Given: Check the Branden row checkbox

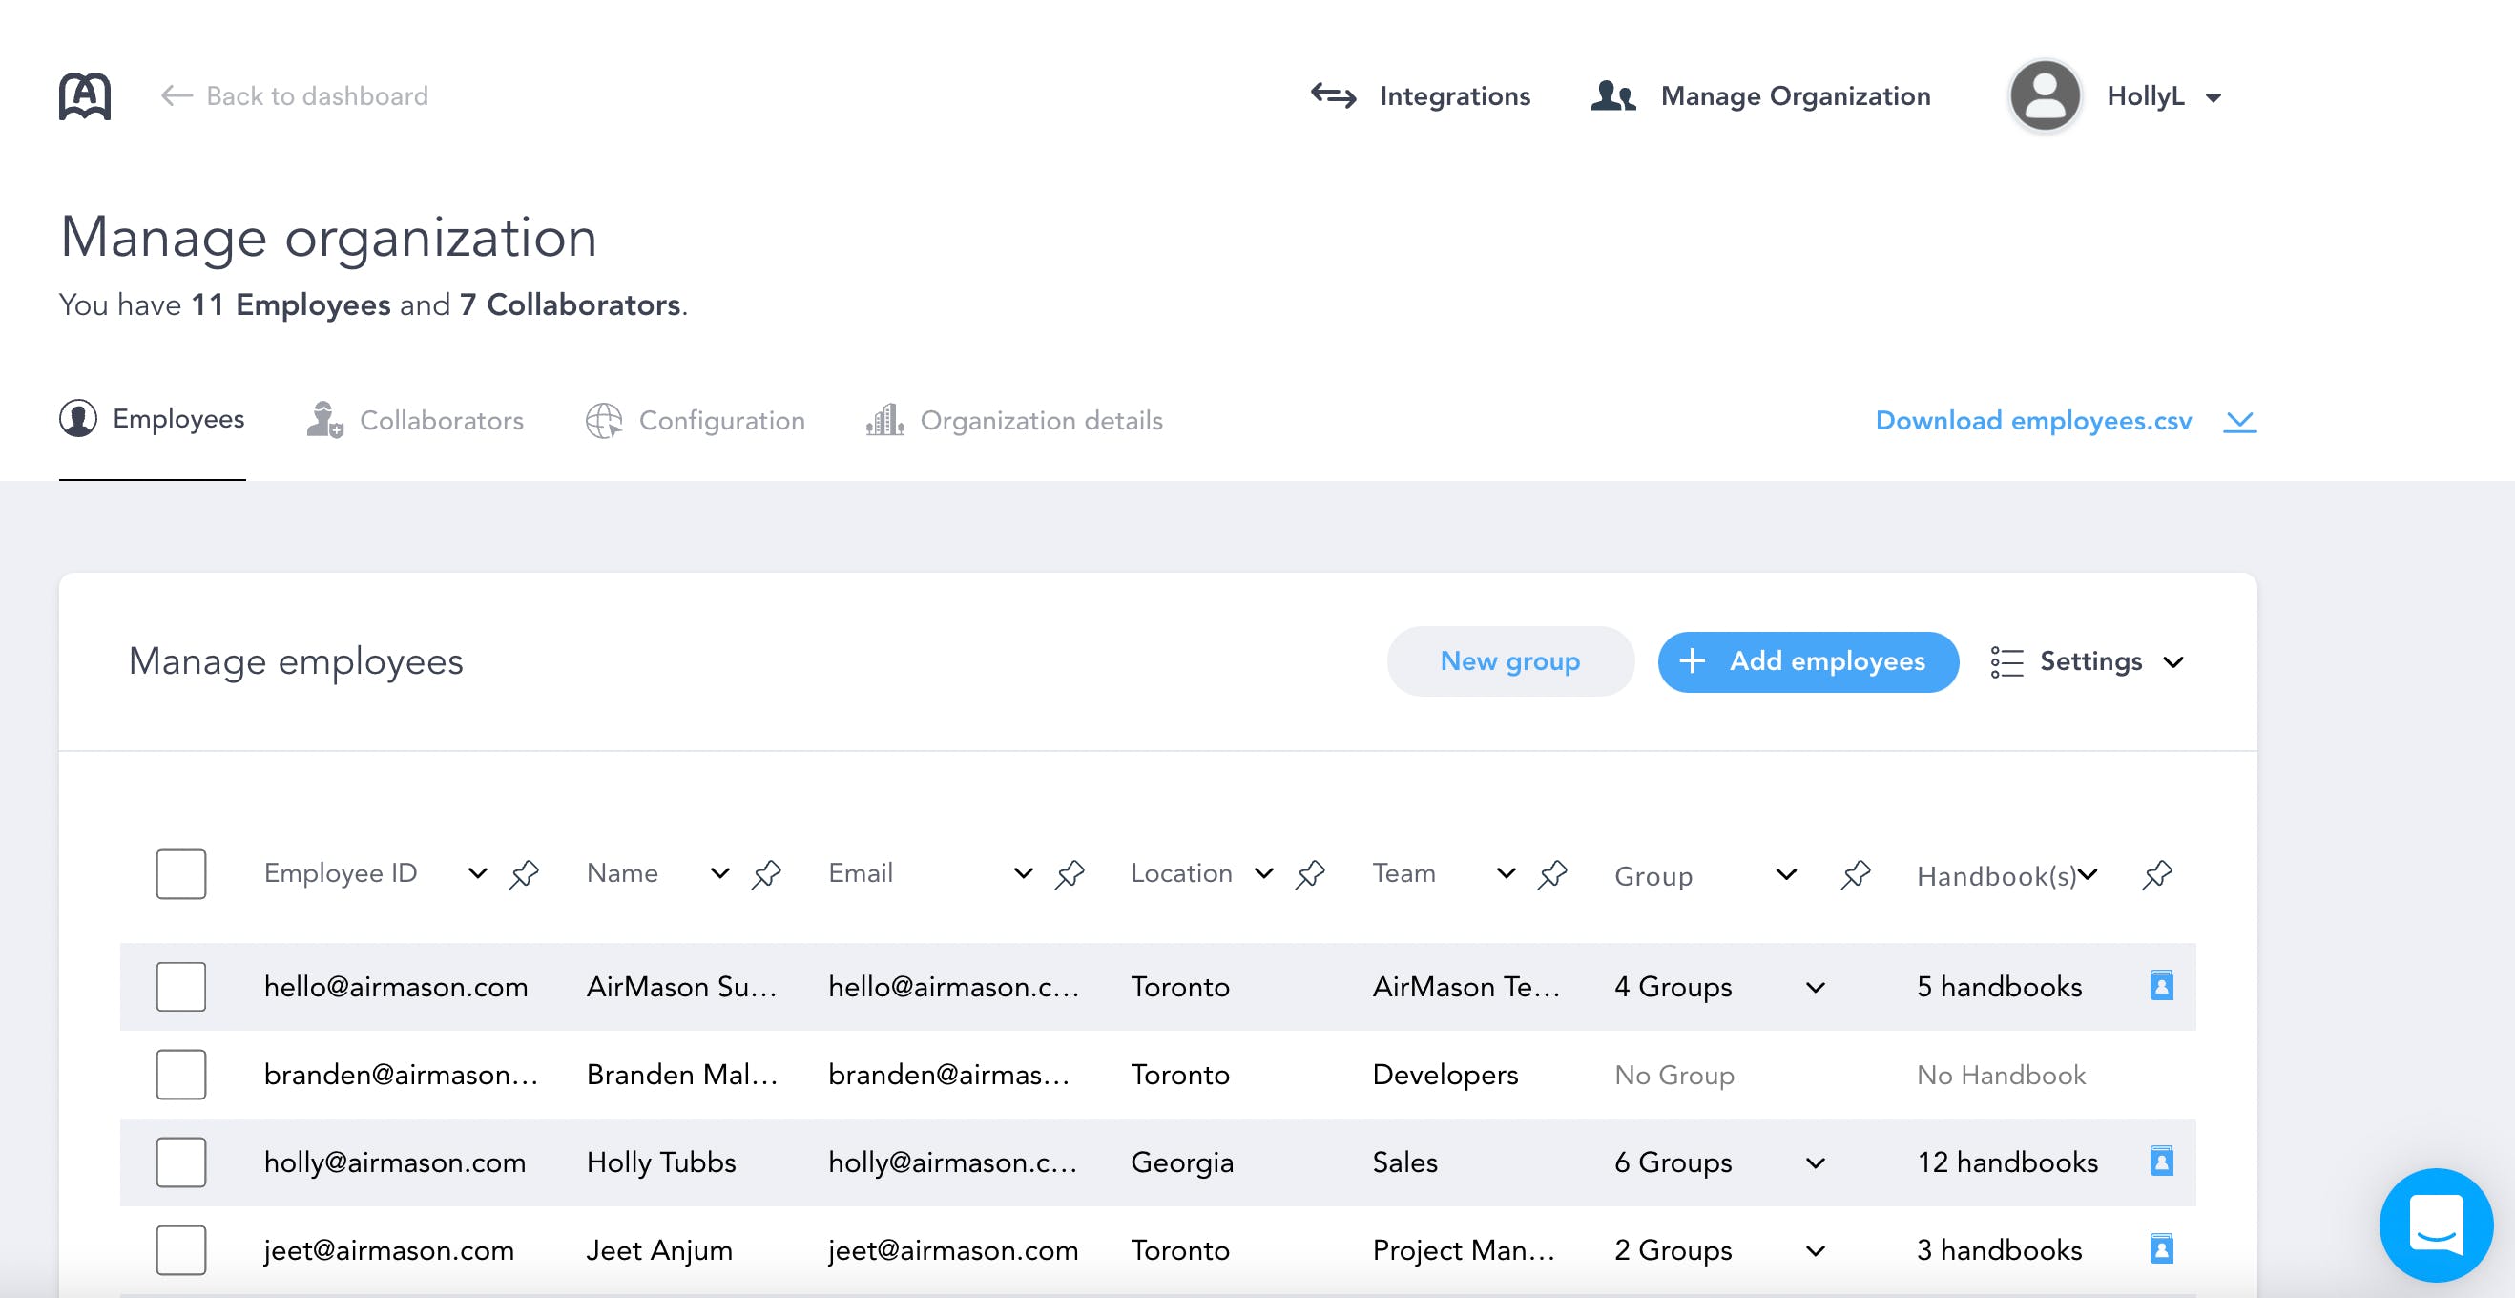Looking at the screenshot, I should 180,1075.
